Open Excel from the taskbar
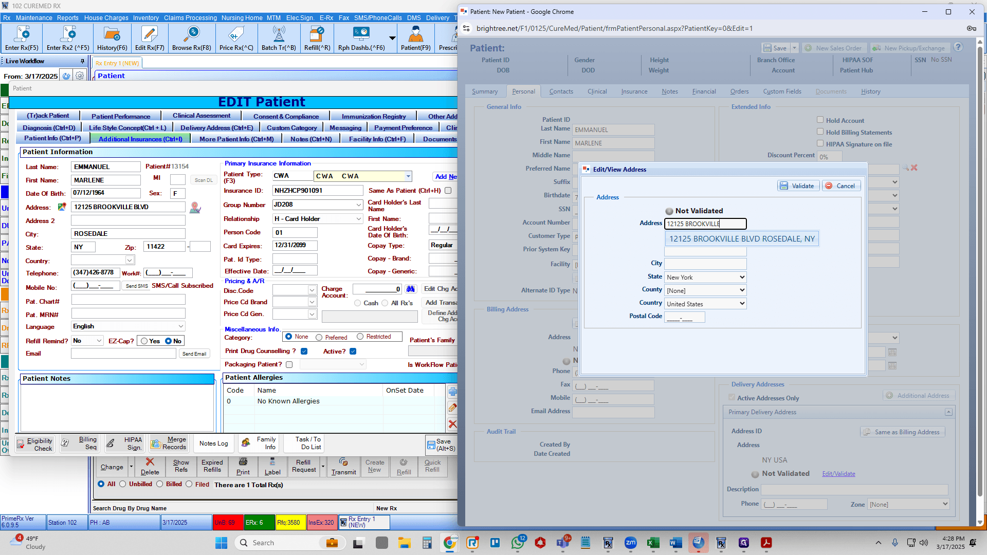Viewport: 987px width, 555px height. [653, 543]
